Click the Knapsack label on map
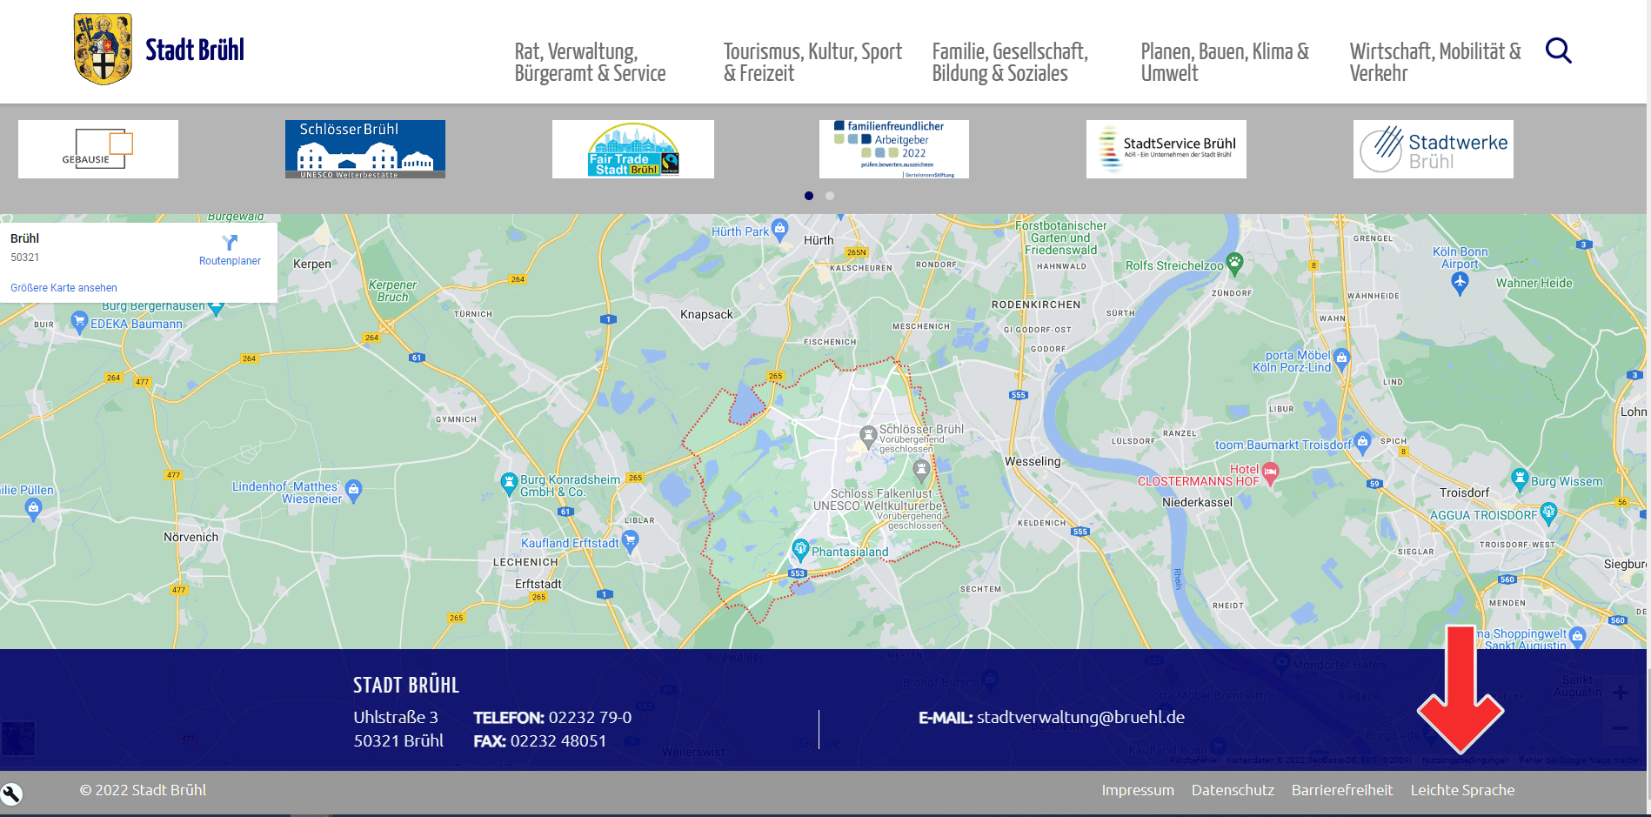1651x817 pixels. coord(706,314)
